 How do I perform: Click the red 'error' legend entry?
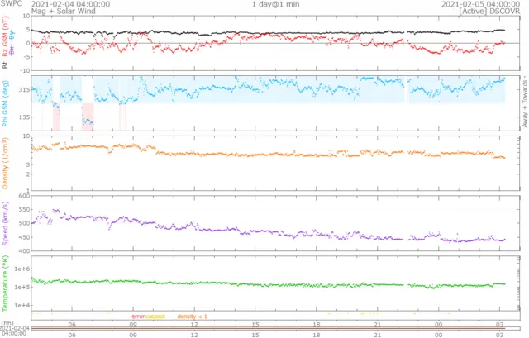(137, 317)
